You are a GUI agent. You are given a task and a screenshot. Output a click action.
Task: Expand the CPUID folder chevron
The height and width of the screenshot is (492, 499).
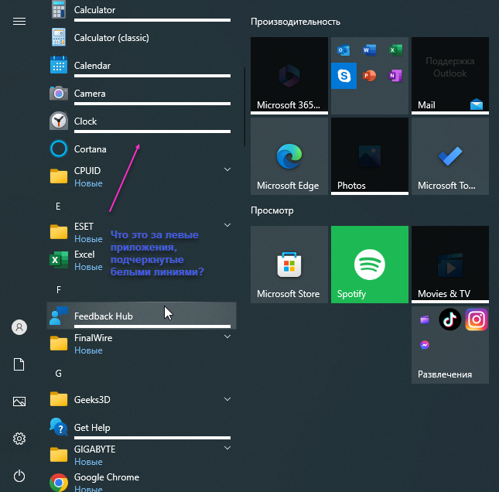(227, 169)
